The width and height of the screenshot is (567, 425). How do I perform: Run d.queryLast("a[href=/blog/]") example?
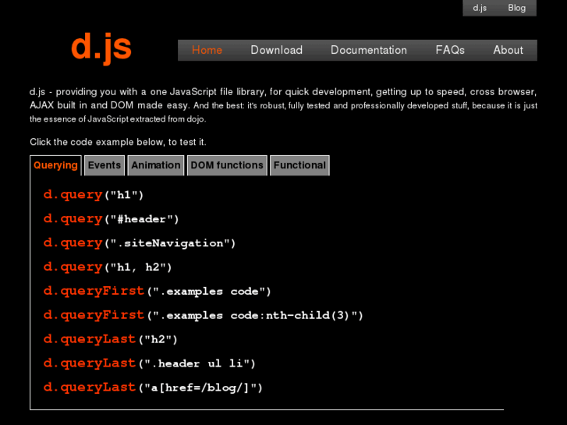point(153,388)
